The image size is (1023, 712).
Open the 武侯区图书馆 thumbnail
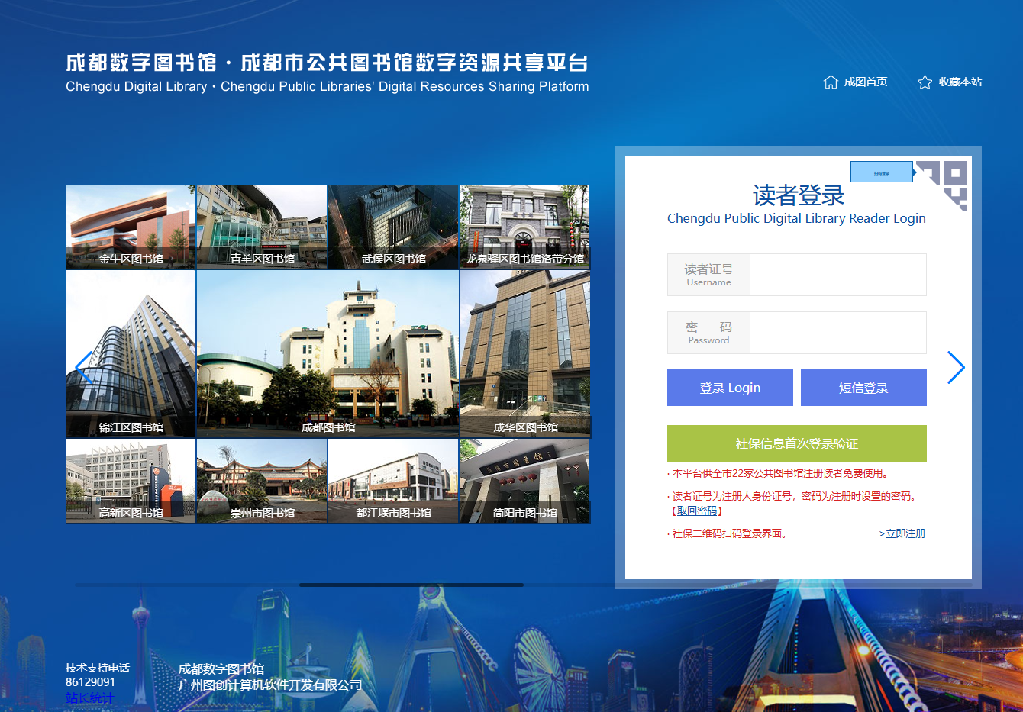(x=393, y=227)
